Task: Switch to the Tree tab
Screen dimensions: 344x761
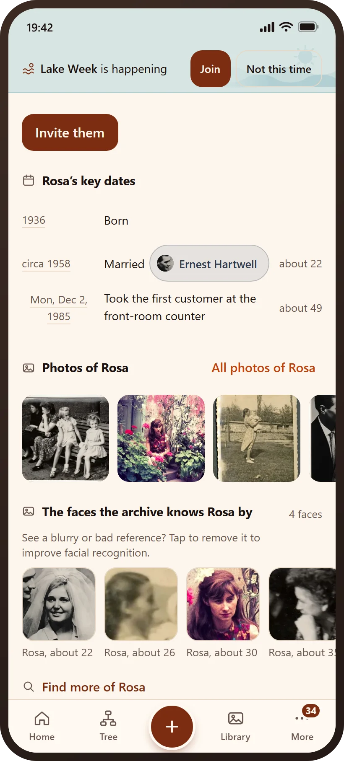Action: pyautogui.click(x=108, y=726)
